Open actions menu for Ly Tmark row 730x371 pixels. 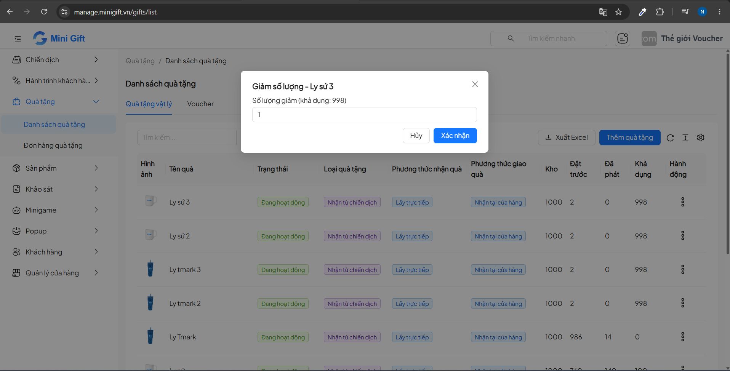pos(682,337)
